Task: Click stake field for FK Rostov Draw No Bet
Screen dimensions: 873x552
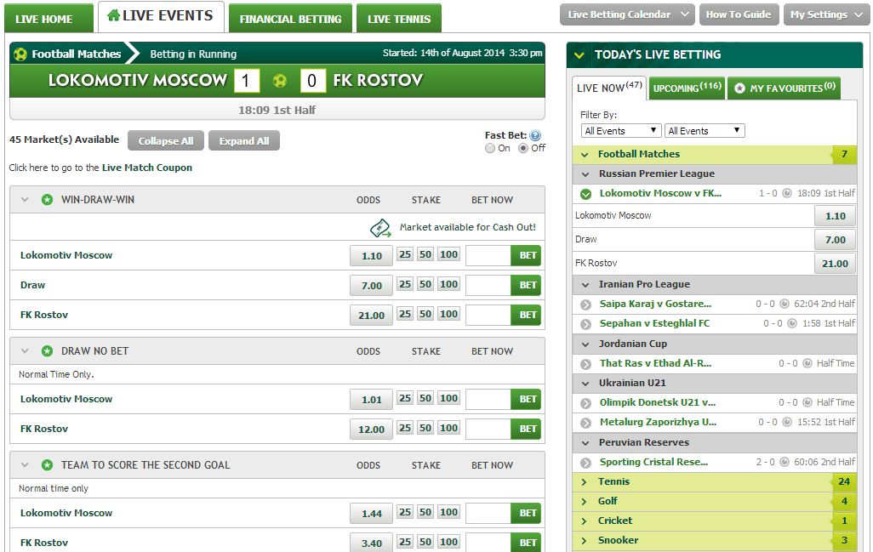Action: tap(488, 429)
